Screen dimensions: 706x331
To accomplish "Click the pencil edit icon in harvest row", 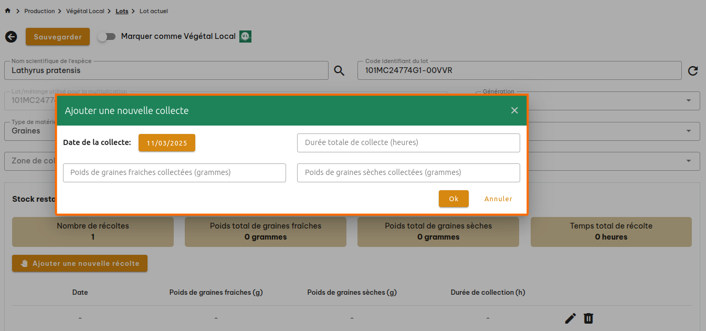I will pos(571,318).
